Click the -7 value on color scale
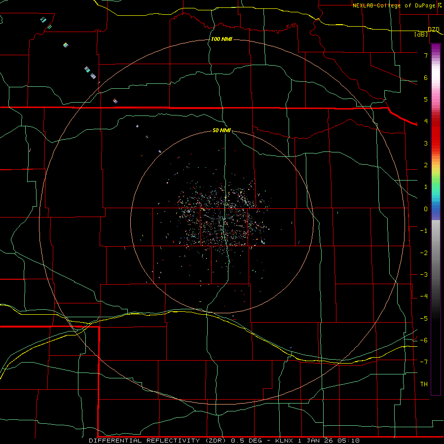The width and height of the screenshot is (444, 444). 424,362
